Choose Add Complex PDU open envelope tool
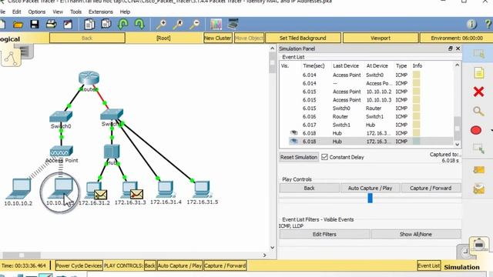The image size is (493, 277). click(x=479, y=189)
